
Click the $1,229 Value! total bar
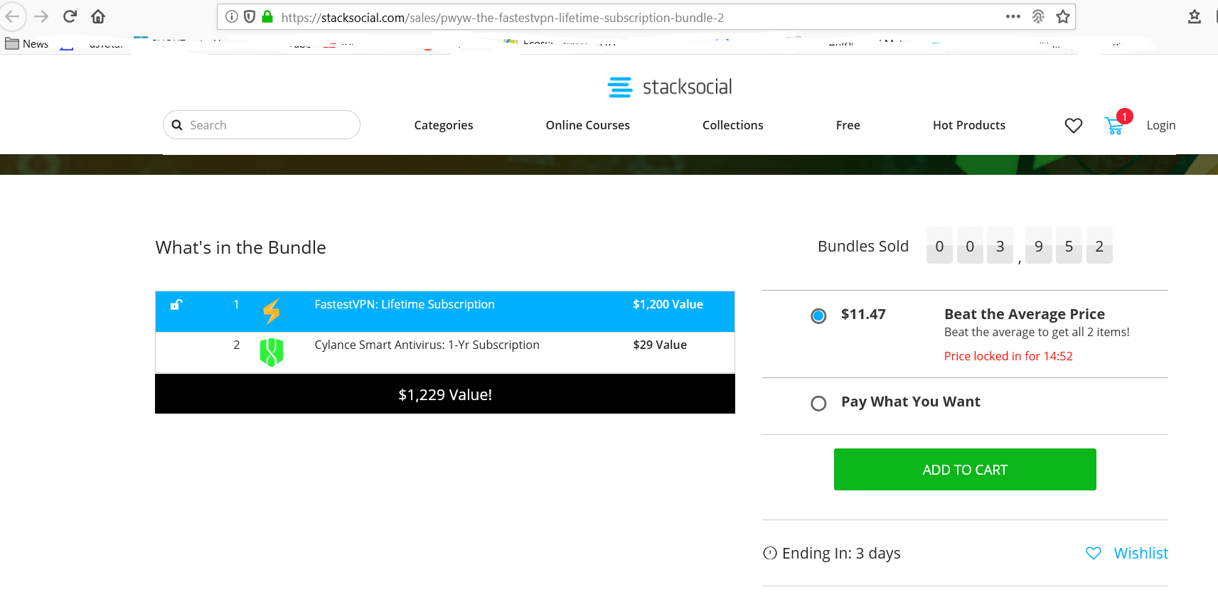[445, 394]
